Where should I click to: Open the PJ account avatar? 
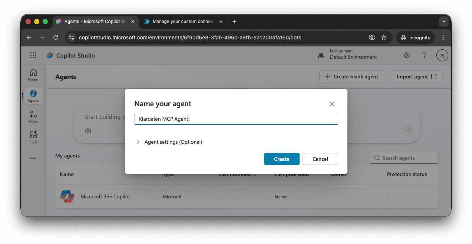tap(442, 55)
